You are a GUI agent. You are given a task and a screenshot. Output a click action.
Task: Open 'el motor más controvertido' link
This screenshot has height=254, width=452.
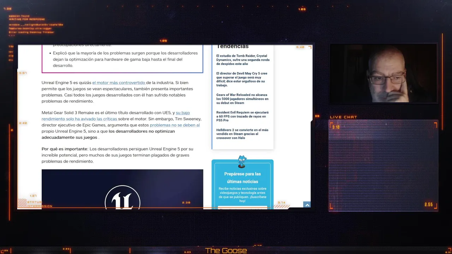pos(119,83)
